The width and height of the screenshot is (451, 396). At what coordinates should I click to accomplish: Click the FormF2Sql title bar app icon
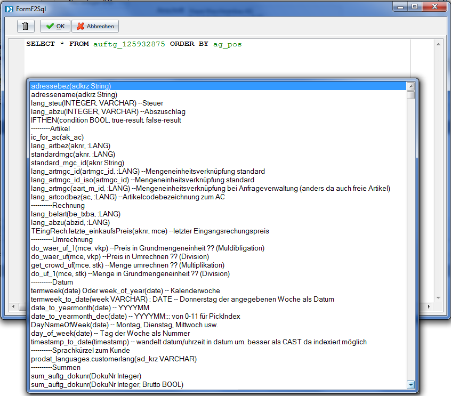[x=9, y=9]
